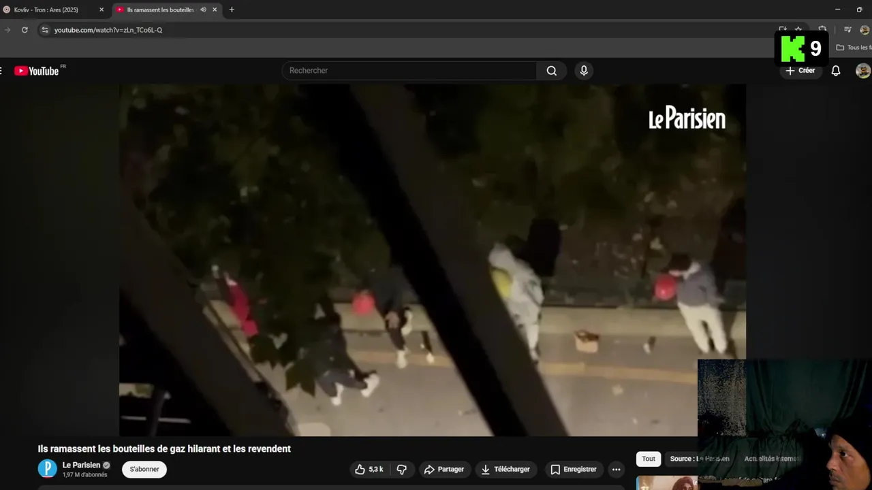Select the Tout filter chip

pos(649,459)
